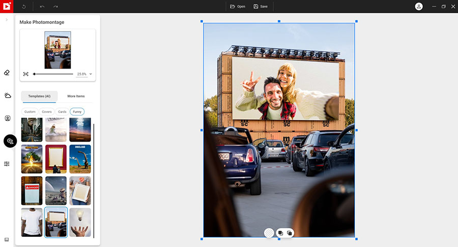Click the reset history icon
This screenshot has height=247, width=458.
(x=24, y=7)
